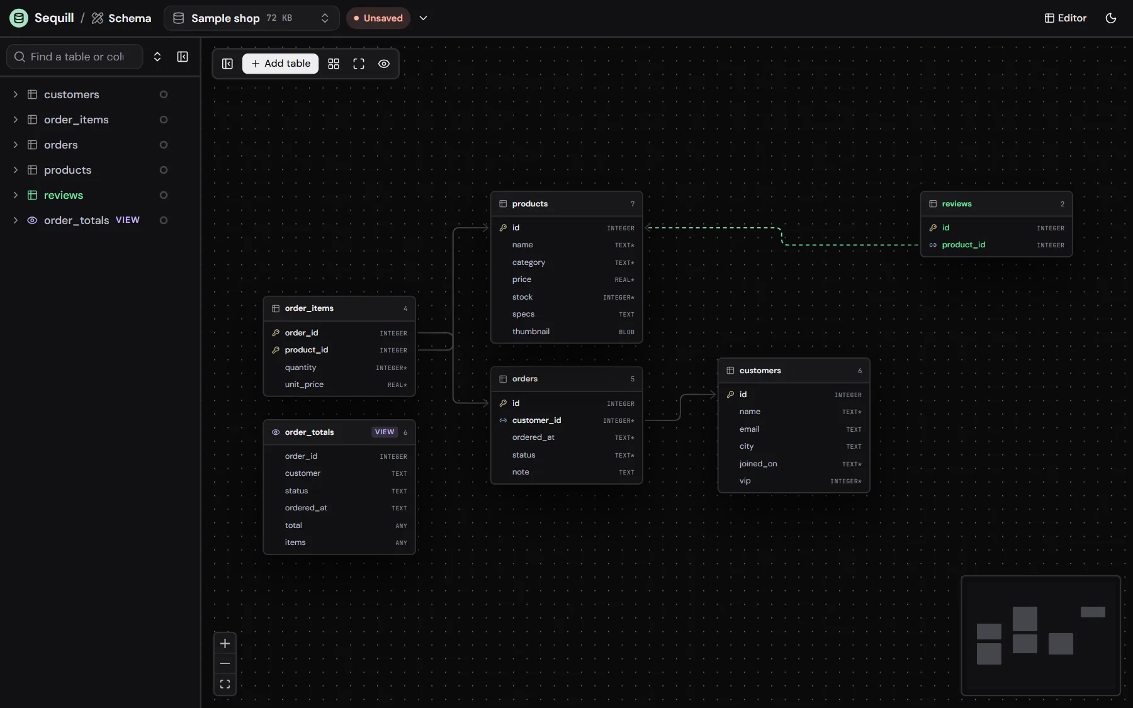Click the table icon in products header
Screen dimensions: 1133x708
[x=503, y=204]
